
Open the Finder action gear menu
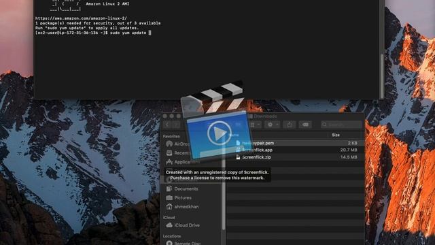272,125
